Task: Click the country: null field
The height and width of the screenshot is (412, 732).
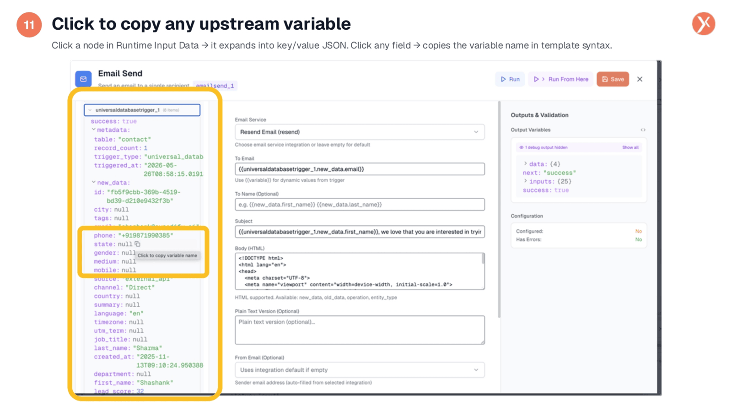Action: pos(117,296)
